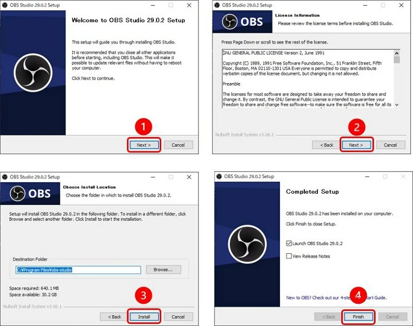The width and height of the screenshot is (413, 326).
Task: Go Back from the License Information window
Action: 327,145
